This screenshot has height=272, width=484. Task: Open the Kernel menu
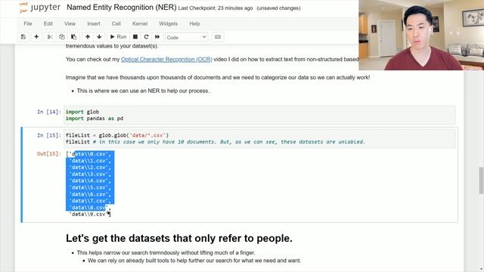coord(140,23)
